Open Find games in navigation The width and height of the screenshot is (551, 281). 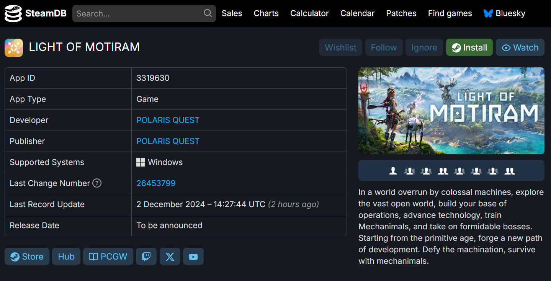450,13
